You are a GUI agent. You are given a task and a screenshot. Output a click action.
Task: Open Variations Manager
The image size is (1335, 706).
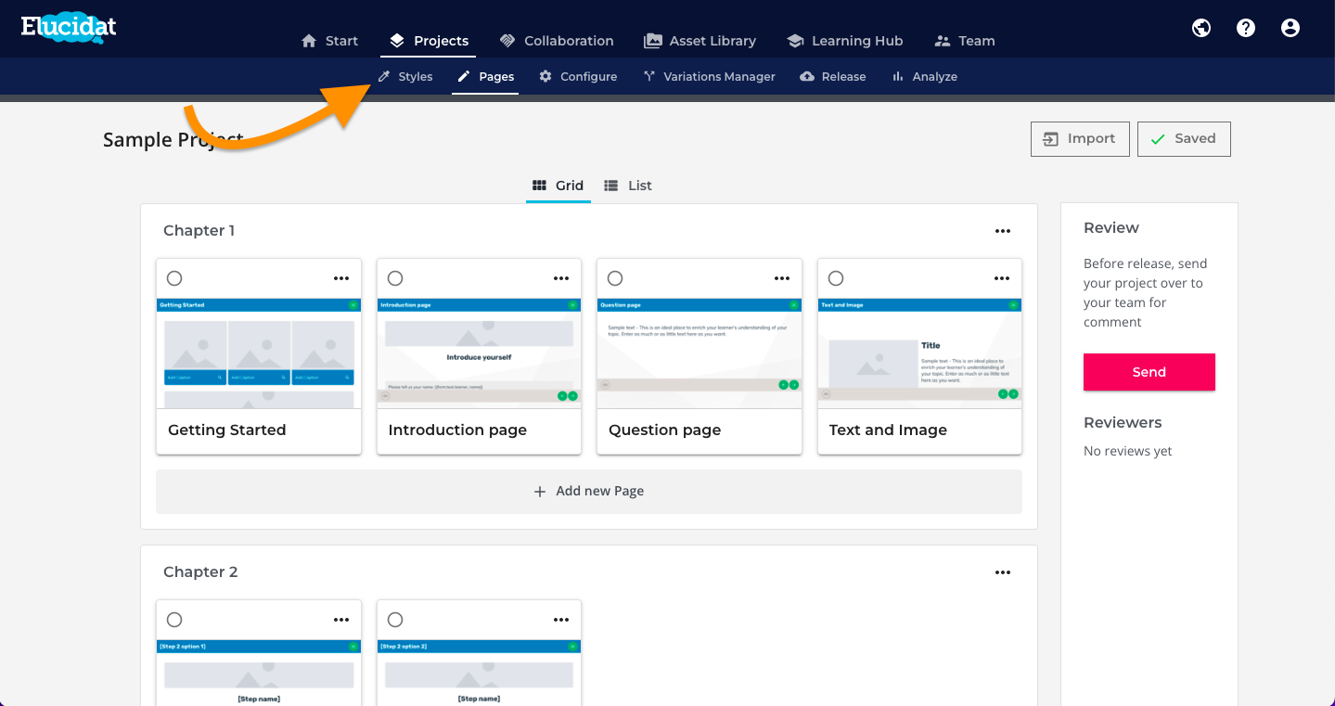710,77
